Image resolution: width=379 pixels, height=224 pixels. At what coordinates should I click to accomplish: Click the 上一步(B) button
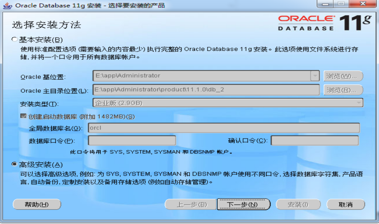(x=191, y=205)
